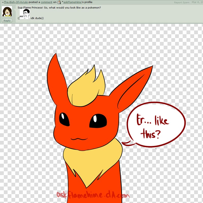Image resolution: width=203 pixels, height=203 pixels.
Task: Click the 'idk dude))' text
Action: click(37, 18)
